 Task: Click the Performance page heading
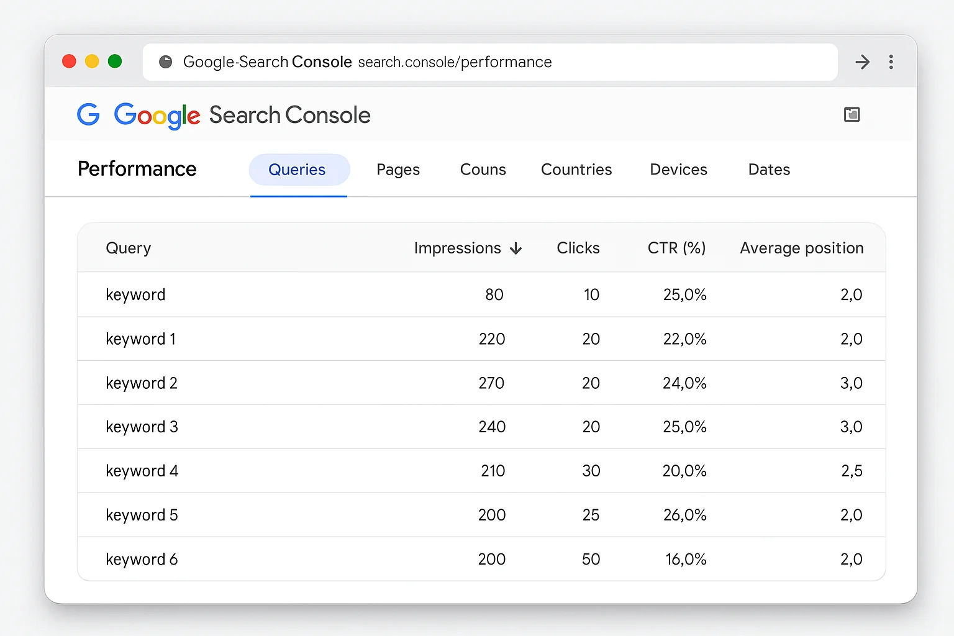(x=137, y=168)
